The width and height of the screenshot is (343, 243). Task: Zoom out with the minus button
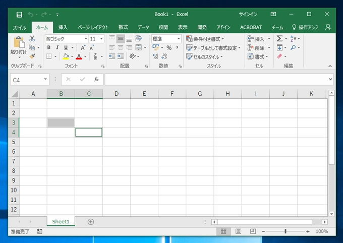pyautogui.click(x=263, y=231)
